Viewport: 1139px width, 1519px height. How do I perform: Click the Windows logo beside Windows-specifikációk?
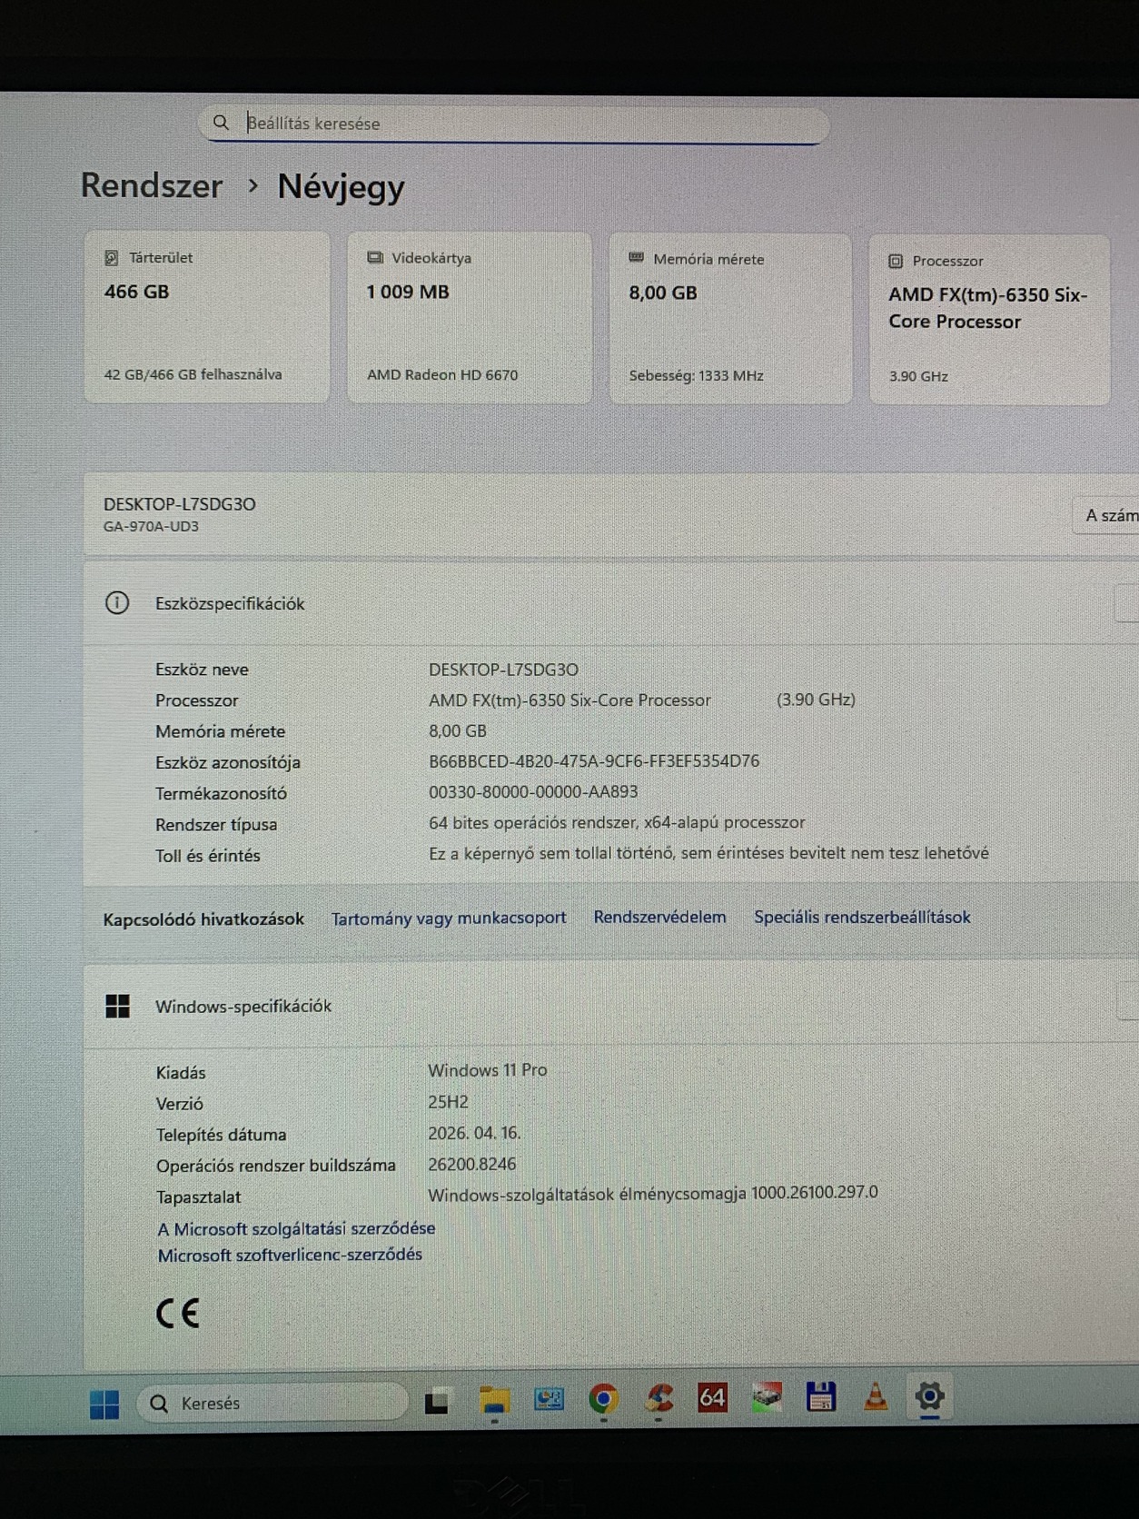coord(117,1006)
